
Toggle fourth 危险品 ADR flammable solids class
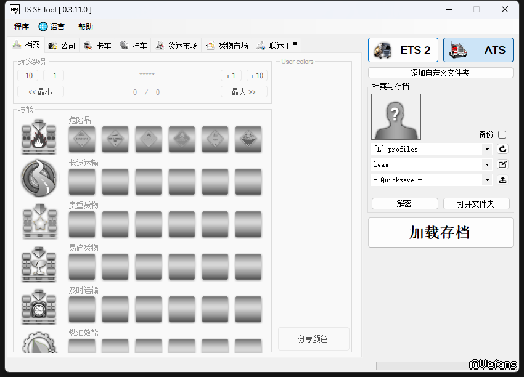click(182, 139)
